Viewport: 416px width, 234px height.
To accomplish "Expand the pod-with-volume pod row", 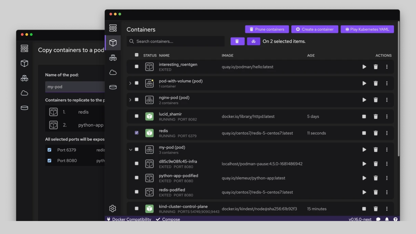I will (x=130, y=83).
